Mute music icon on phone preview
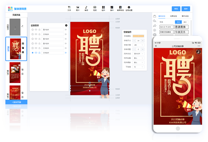The width and height of the screenshot is (208, 142). click(x=198, y=51)
